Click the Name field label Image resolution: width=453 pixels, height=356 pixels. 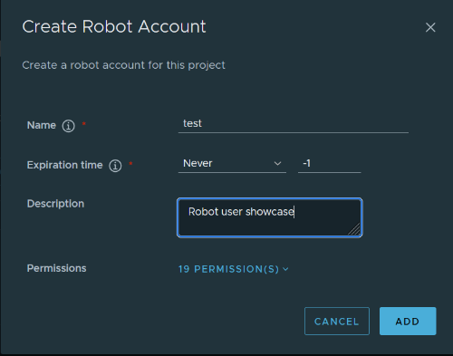pos(42,125)
